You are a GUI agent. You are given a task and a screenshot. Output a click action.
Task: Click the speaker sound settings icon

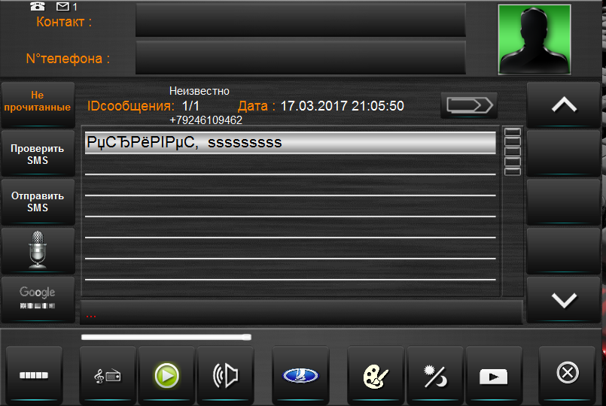[x=225, y=375]
